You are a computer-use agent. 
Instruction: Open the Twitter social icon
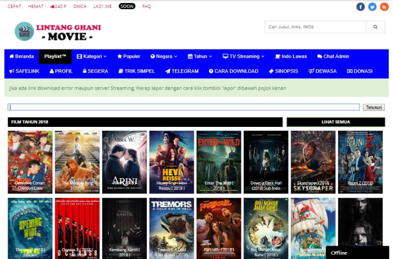click(372, 7)
